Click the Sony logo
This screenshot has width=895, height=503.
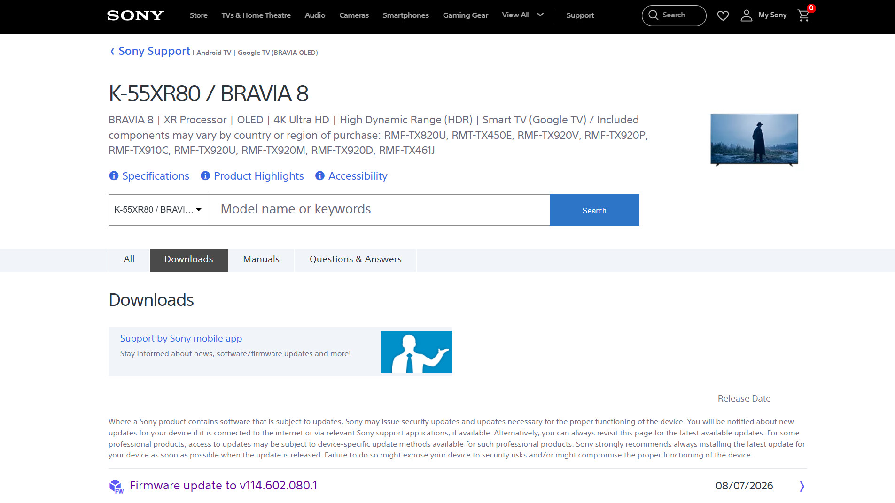[135, 15]
